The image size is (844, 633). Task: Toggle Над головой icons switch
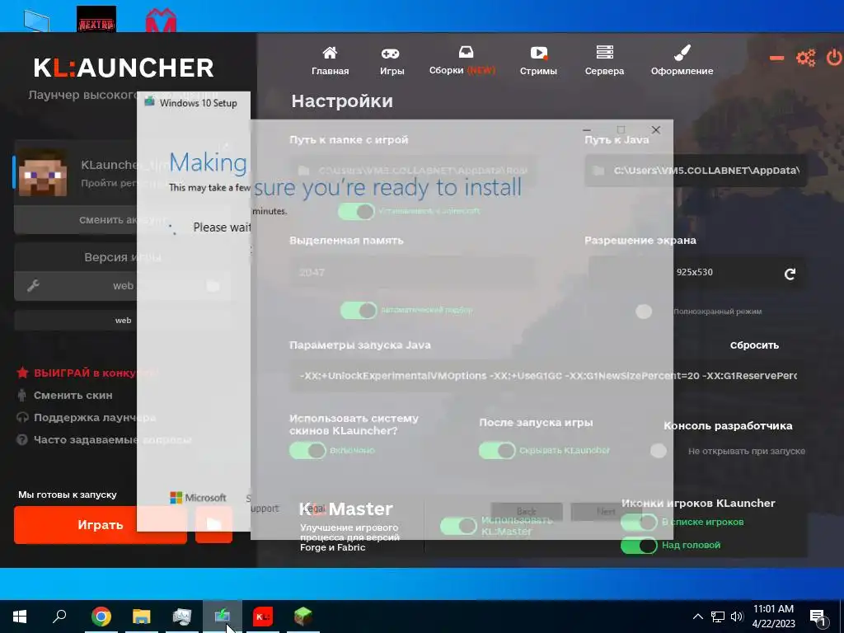(640, 546)
